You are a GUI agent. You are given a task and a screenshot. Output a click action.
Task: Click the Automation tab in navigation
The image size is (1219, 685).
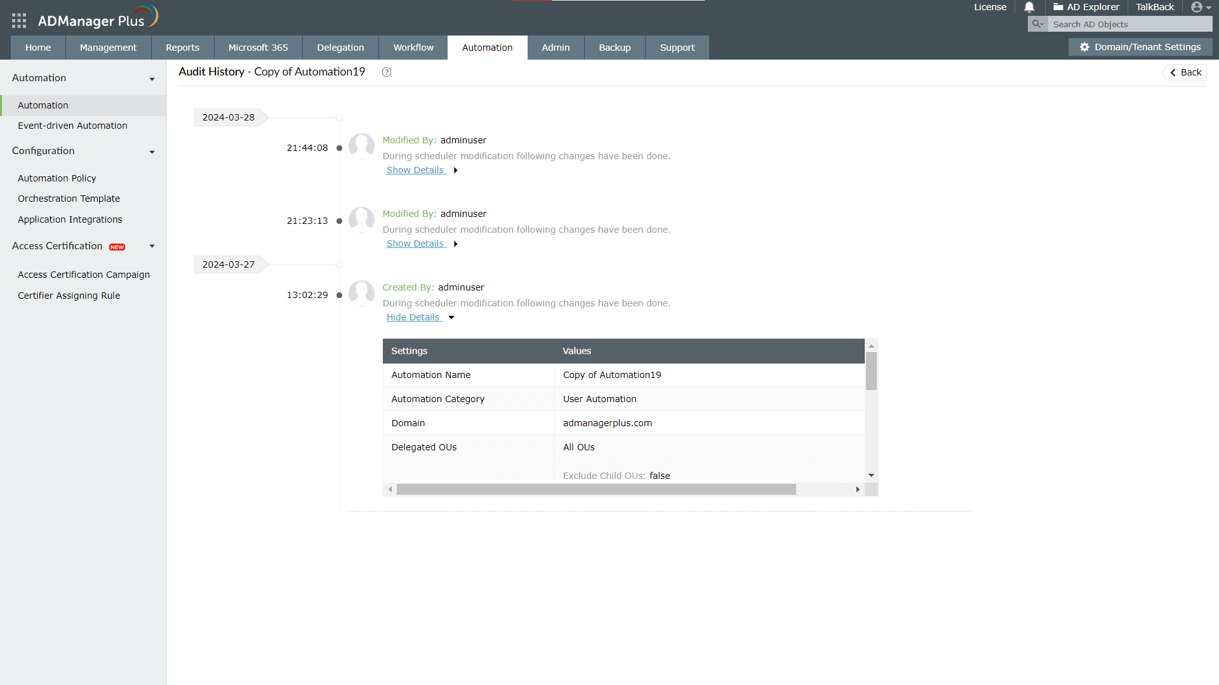point(486,48)
